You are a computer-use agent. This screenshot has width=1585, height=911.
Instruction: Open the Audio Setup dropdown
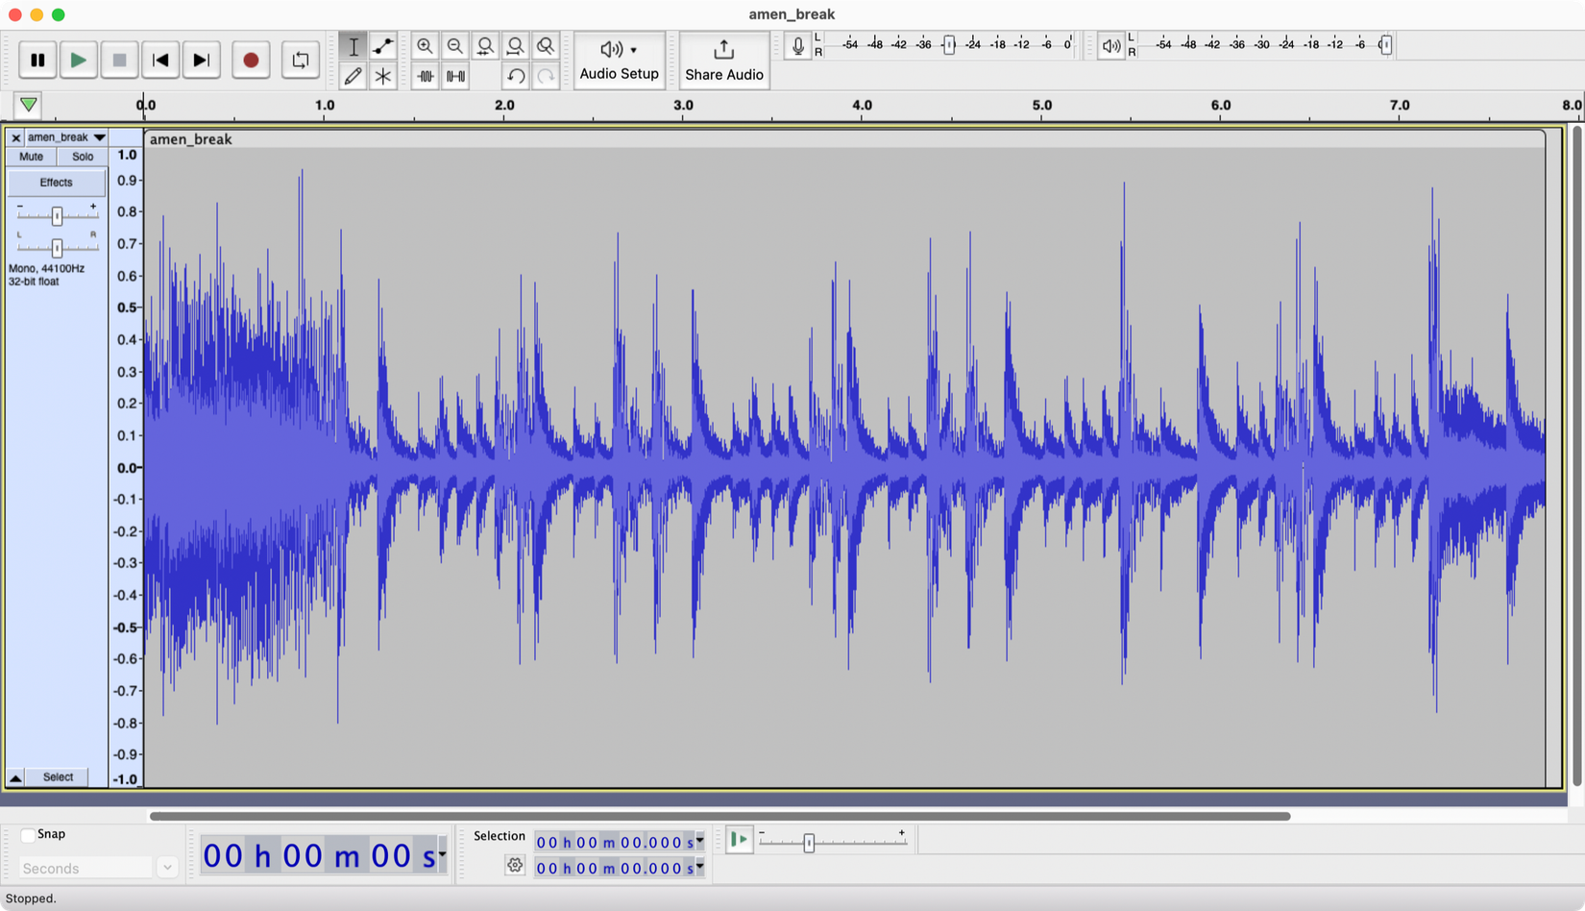coord(620,60)
